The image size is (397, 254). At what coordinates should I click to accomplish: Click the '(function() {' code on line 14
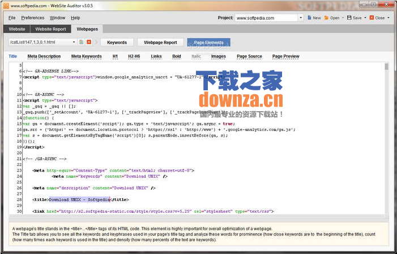[39, 118]
